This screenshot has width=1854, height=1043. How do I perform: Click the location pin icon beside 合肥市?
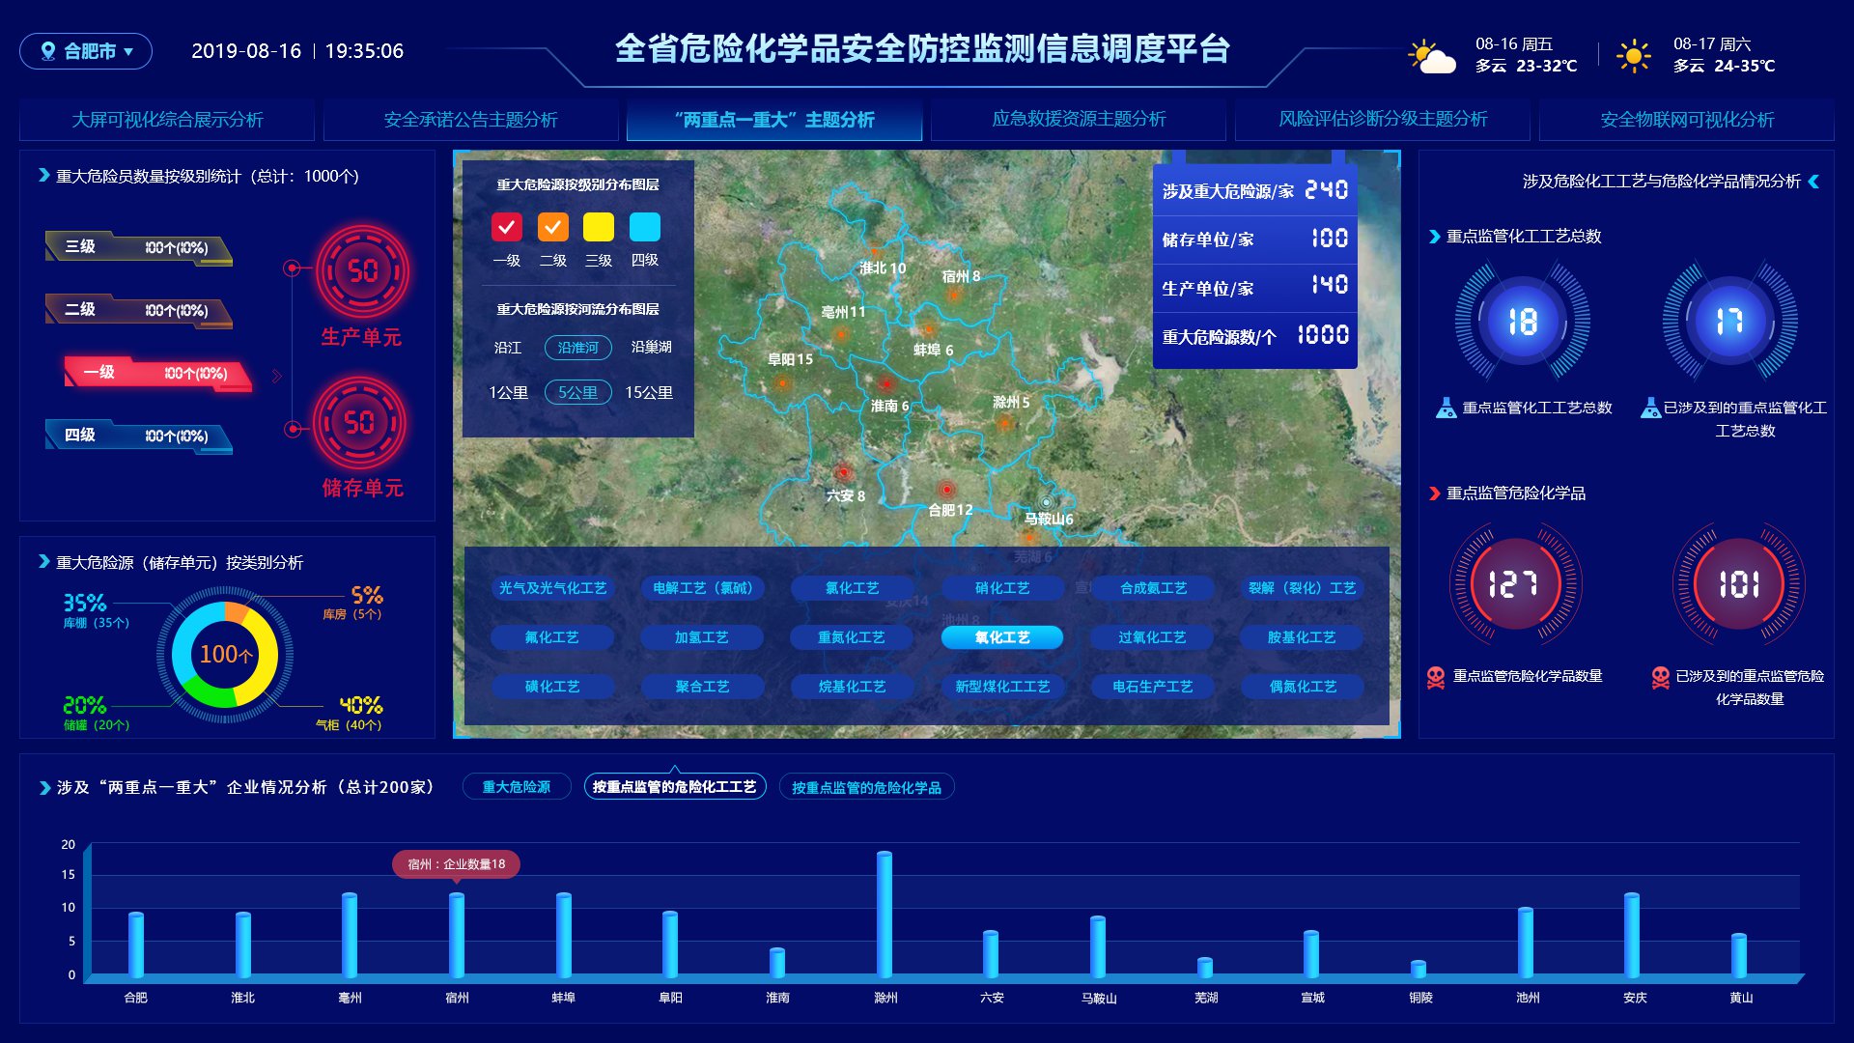(47, 51)
